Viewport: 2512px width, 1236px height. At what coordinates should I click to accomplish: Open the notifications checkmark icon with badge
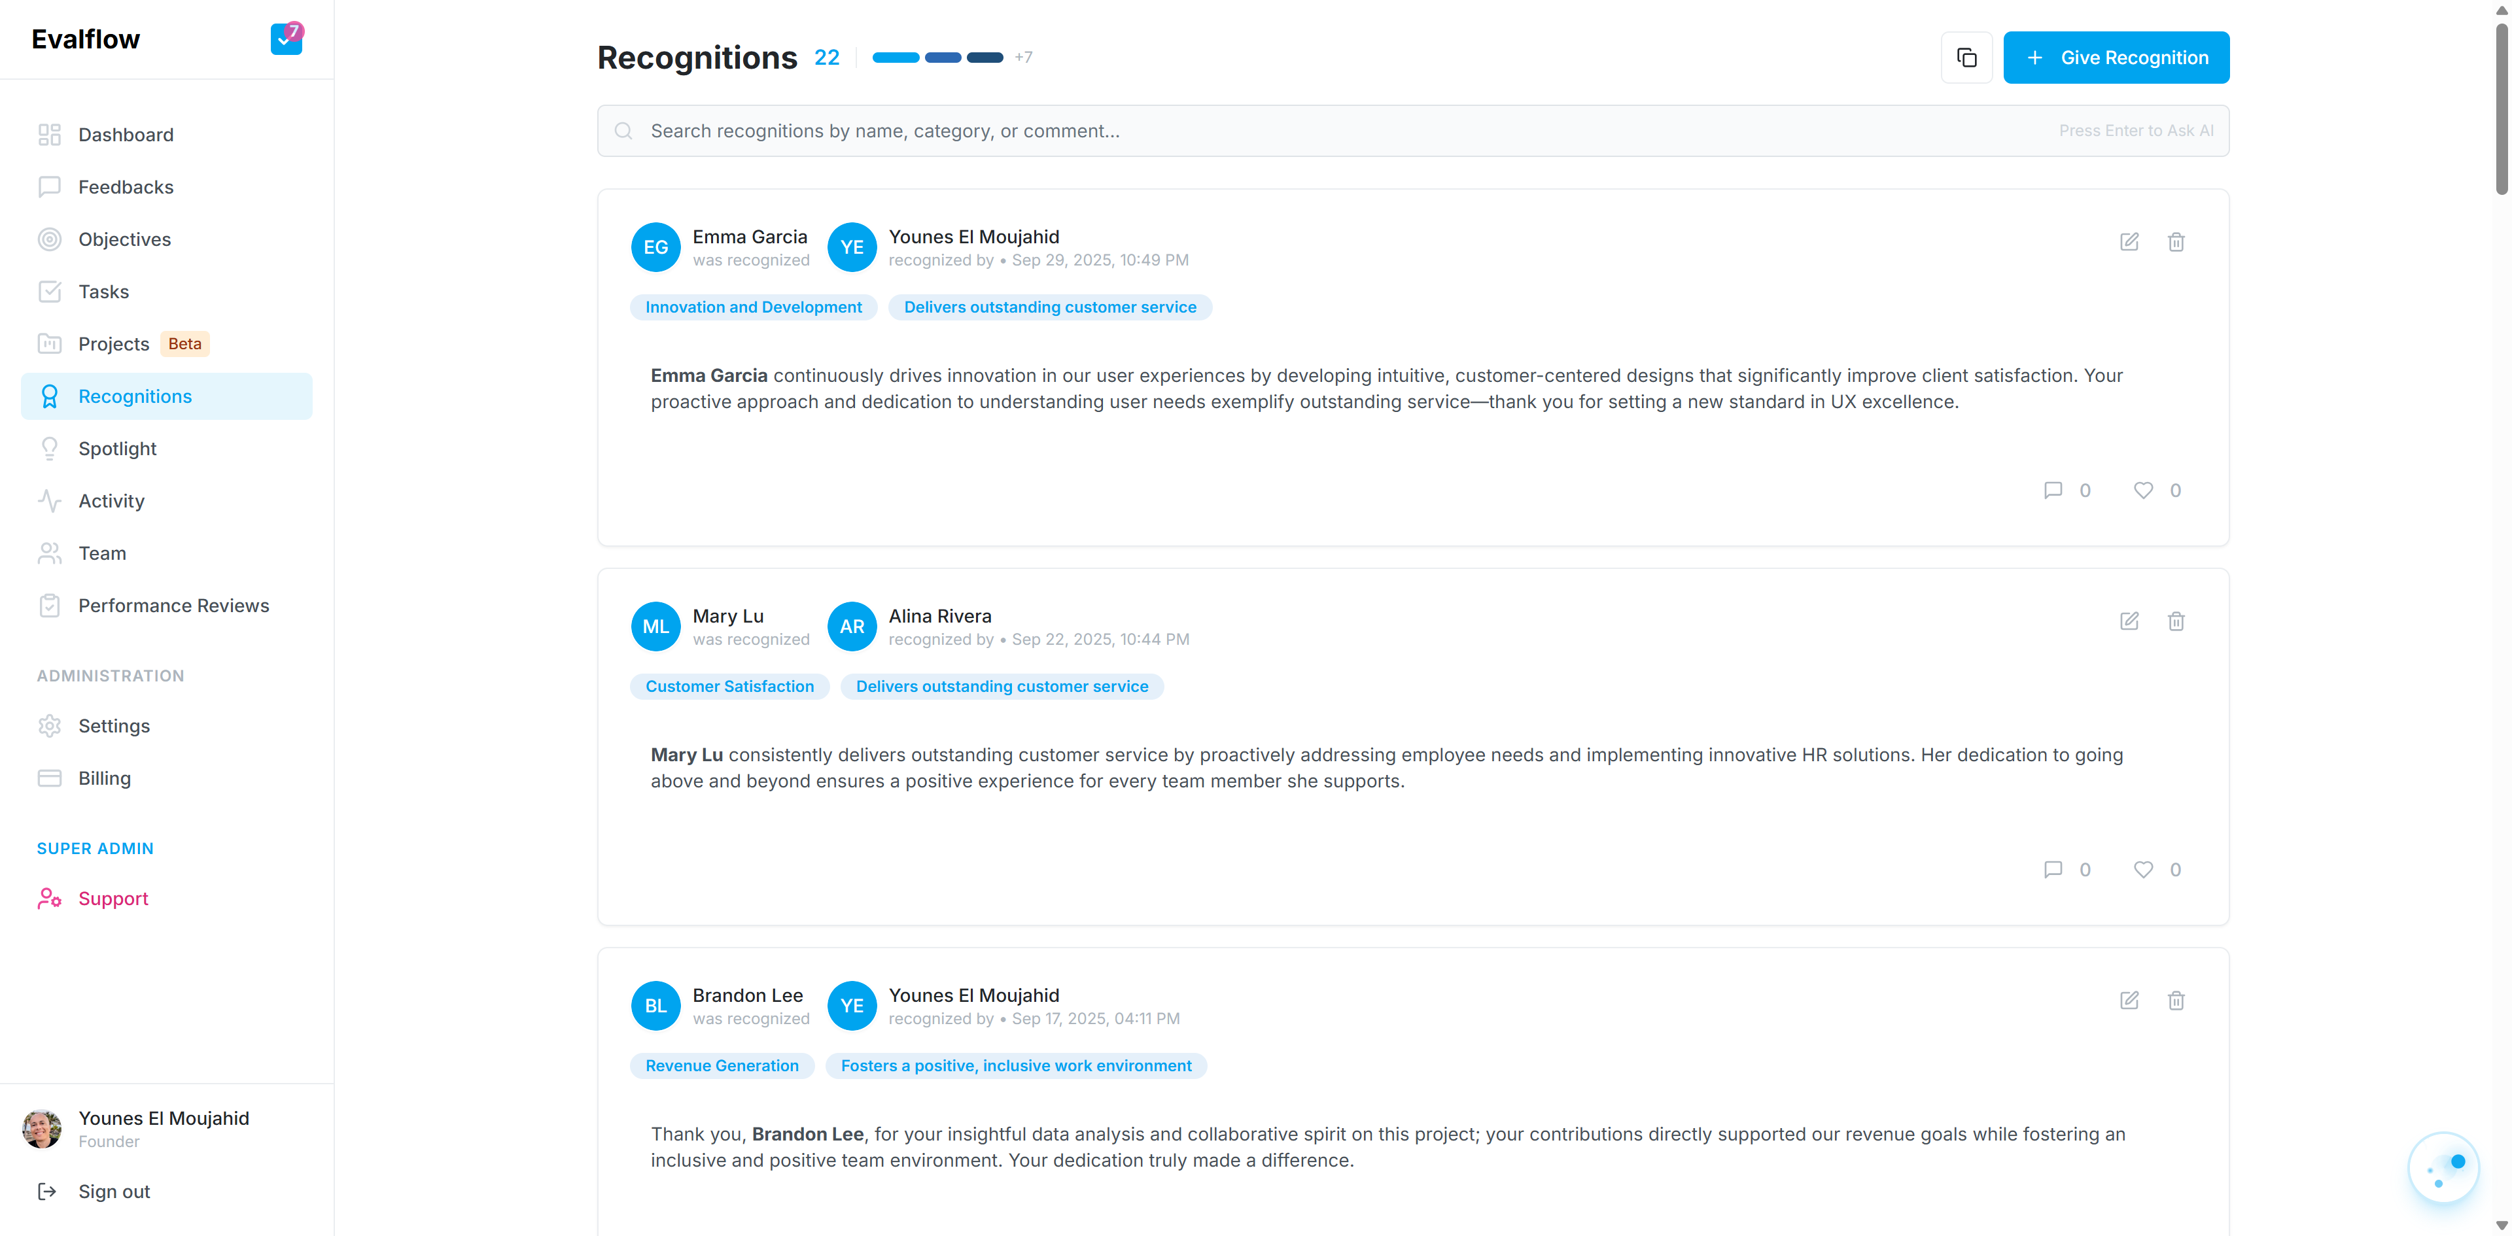click(x=286, y=39)
